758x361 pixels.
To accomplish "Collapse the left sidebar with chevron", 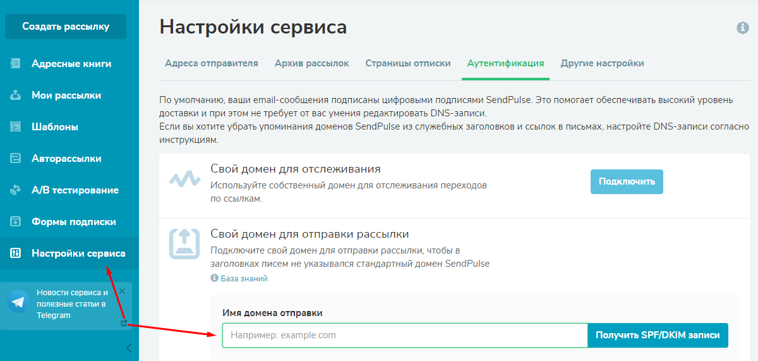I will tap(129, 348).
